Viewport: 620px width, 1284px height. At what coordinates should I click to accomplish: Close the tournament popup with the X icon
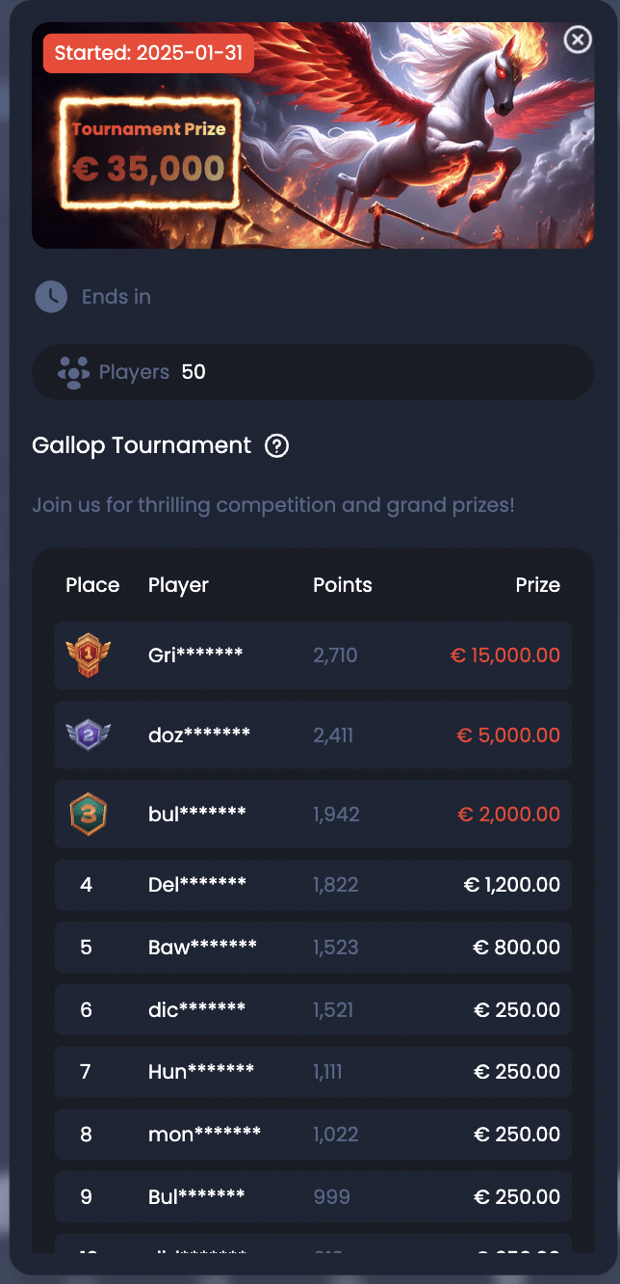(577, 39)
